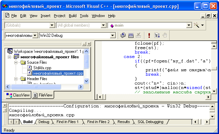Open the Win32 Debug configuration dropdown
The image size is (219, 134).
(x=113, y=35)
